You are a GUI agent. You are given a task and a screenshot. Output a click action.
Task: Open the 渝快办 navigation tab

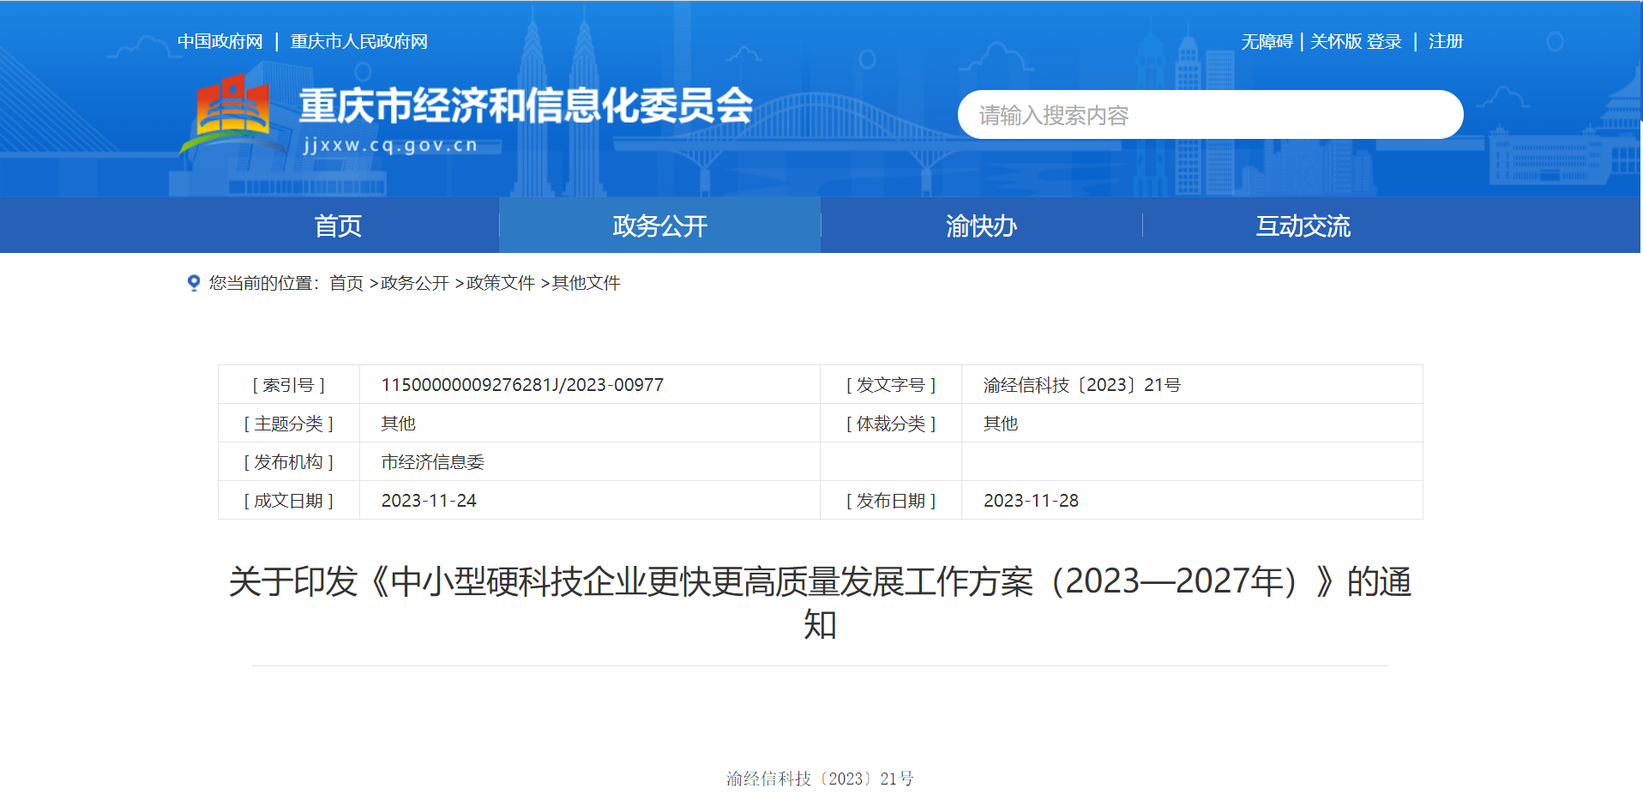point(981,226)
